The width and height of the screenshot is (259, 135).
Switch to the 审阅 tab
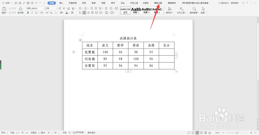[94, 3]
